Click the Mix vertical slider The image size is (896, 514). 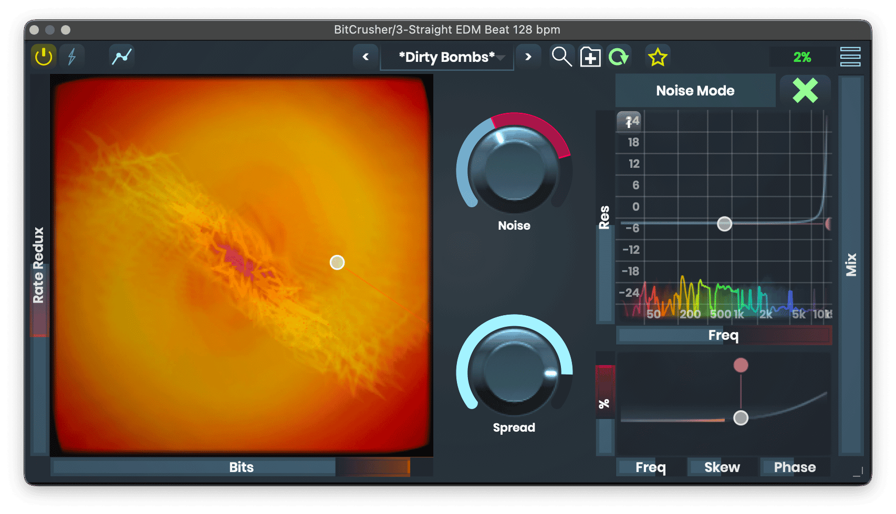[x=851, y=265]
